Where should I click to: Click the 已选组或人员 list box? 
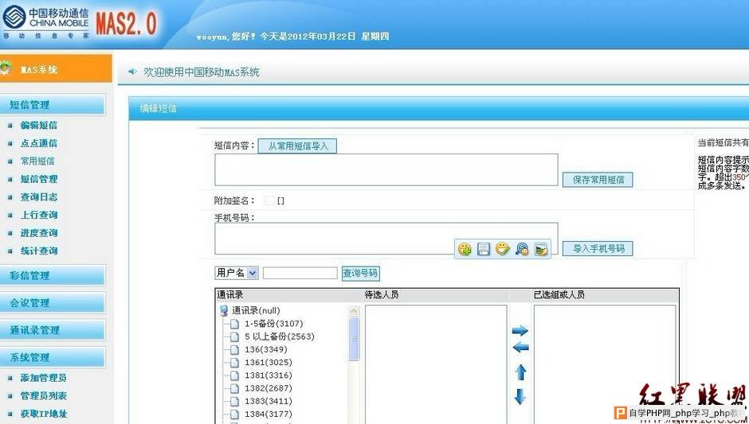pos(604,364)
